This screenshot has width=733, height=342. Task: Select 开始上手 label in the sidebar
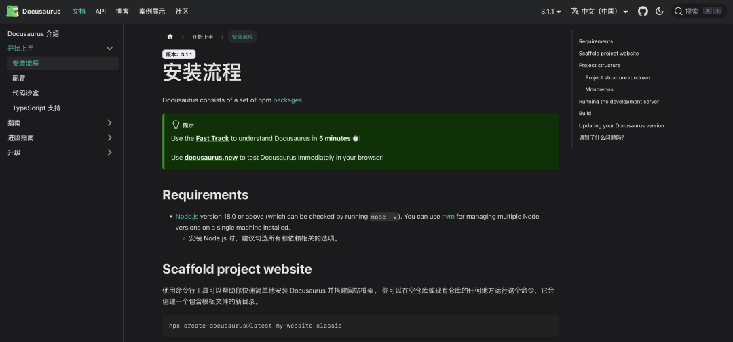click(20, 49)
